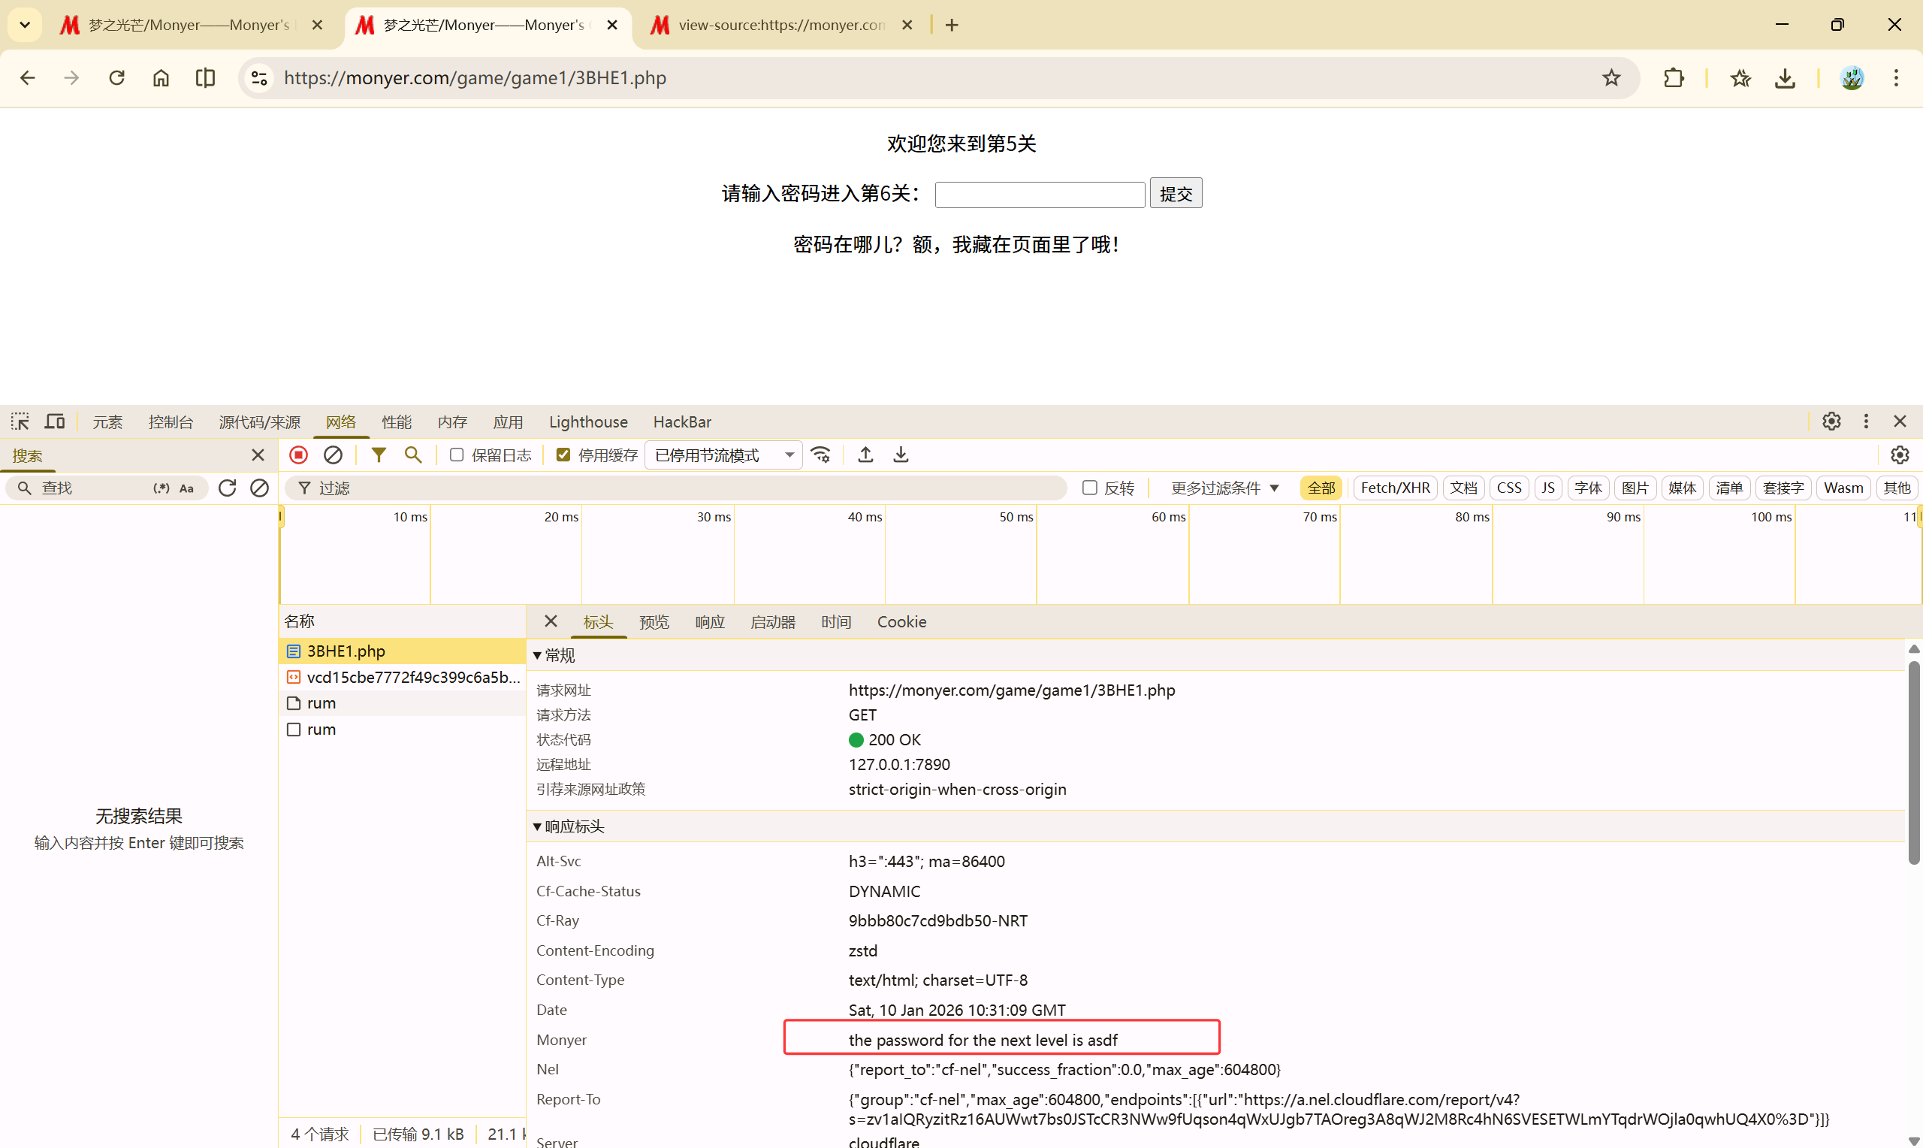This screenshot has height=1148, width=1923.
Task: Open the 已停用节流模式 throttling dropdown
Action: click(723, 455)
